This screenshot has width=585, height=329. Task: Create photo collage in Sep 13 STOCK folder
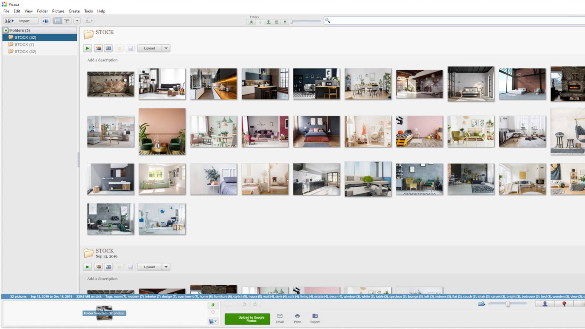click(98, 267)
